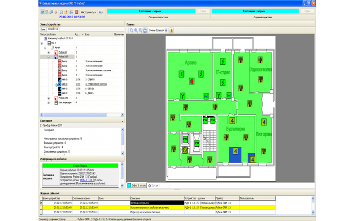Expand the Блок индикации tree node

49,103
